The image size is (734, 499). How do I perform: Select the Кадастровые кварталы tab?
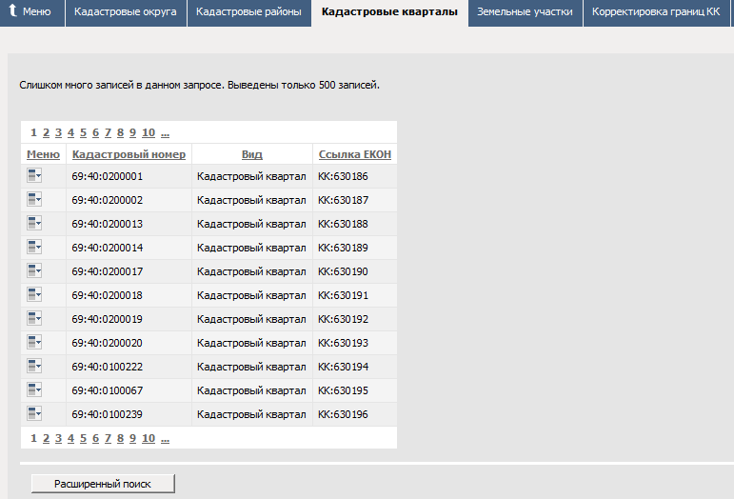coord(389,12)
